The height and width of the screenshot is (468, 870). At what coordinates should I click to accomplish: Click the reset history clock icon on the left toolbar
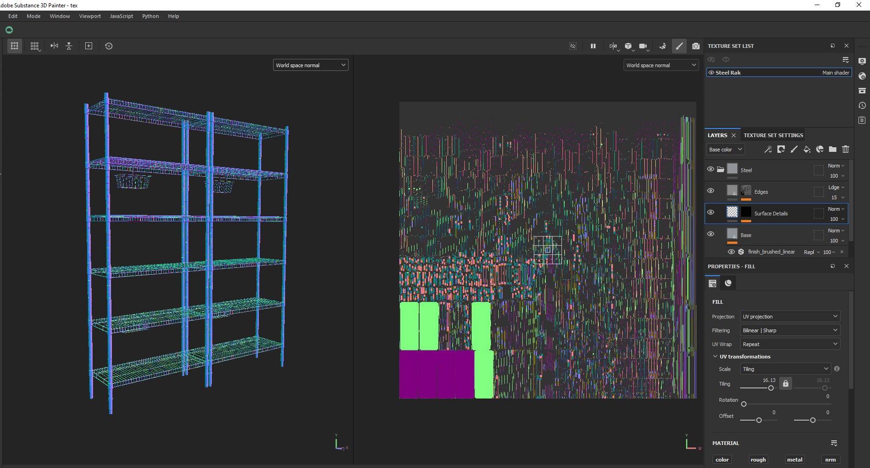pos(109,46)
